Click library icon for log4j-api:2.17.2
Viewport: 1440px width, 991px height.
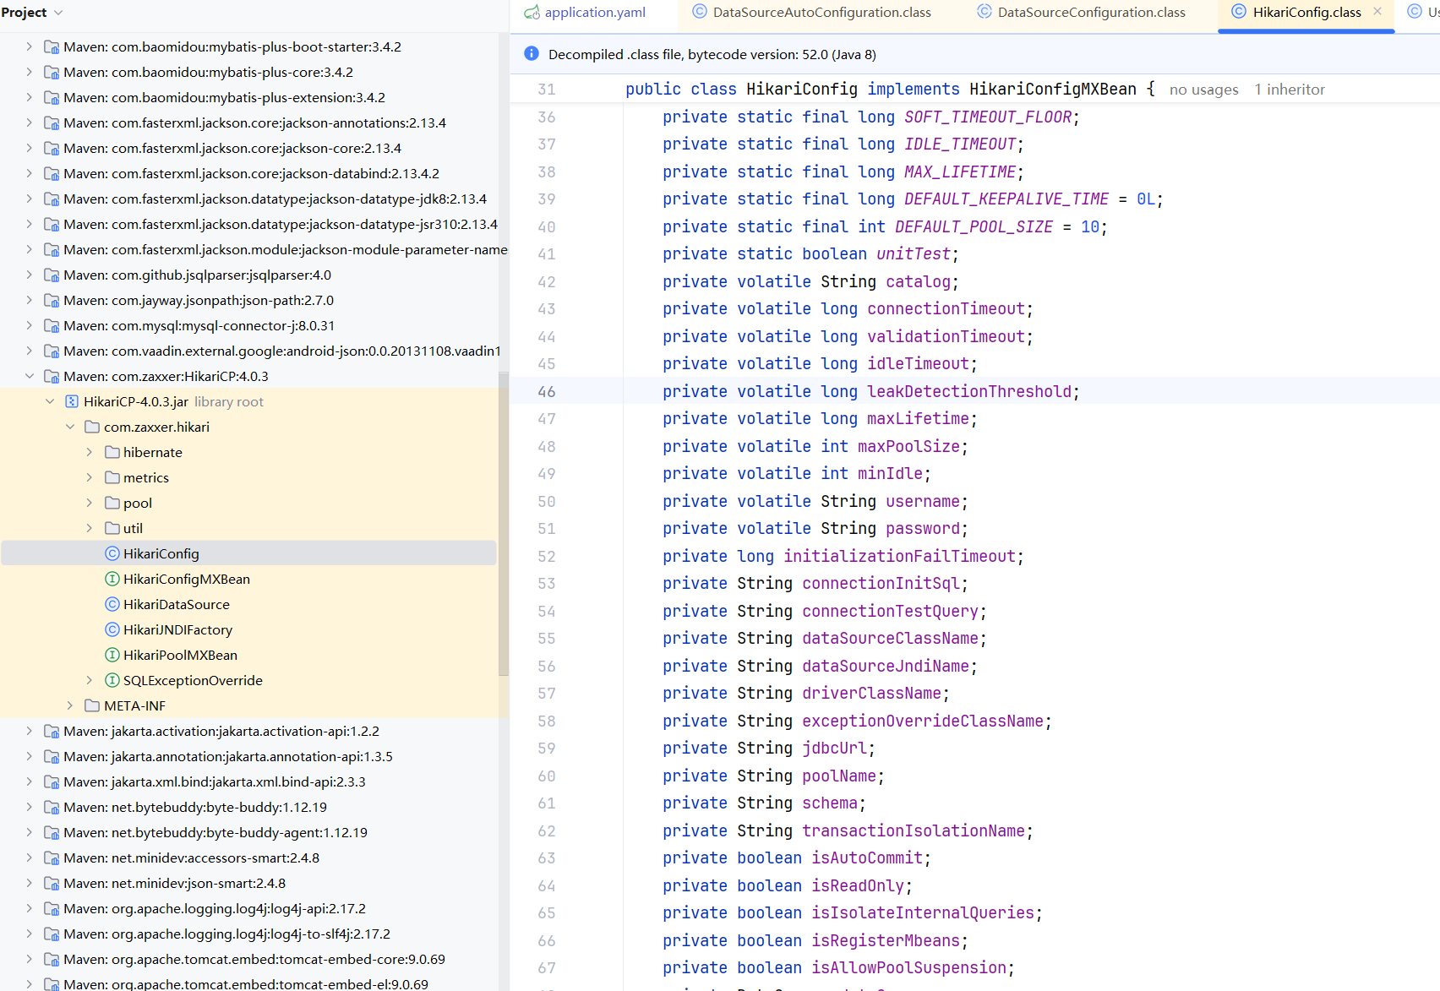[x=52, y=908]
